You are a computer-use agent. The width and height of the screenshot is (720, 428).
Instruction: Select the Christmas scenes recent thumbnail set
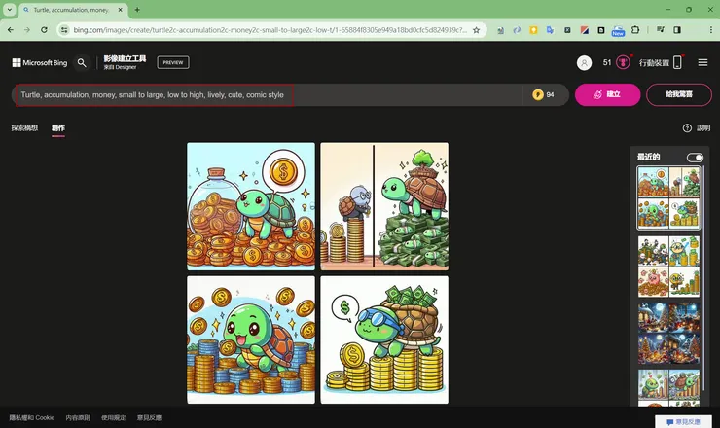coord(668,334)
